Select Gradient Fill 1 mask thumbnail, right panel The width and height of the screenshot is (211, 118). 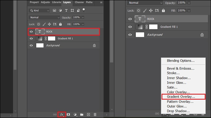153,27
